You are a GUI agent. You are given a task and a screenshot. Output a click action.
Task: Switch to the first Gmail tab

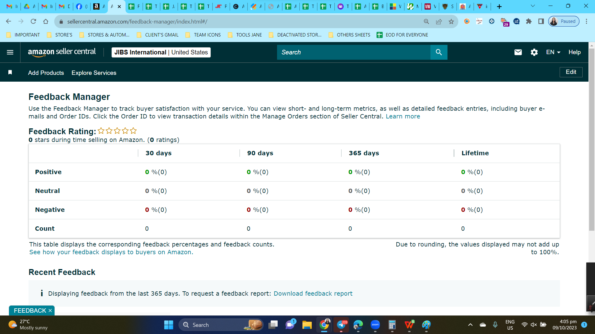12,6
